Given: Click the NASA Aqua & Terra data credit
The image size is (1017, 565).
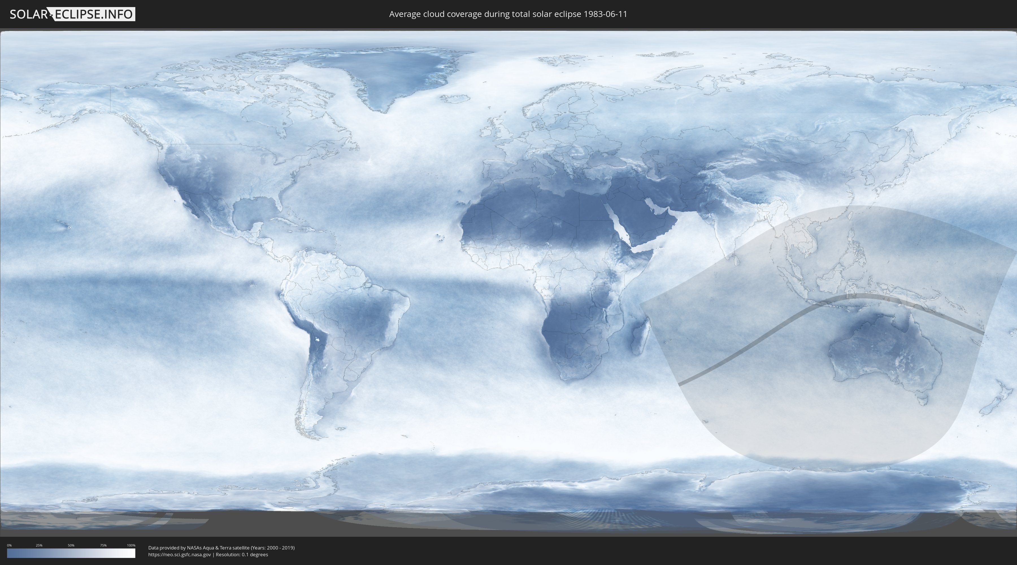Looking at the screenshot, I should pos(221,548).
